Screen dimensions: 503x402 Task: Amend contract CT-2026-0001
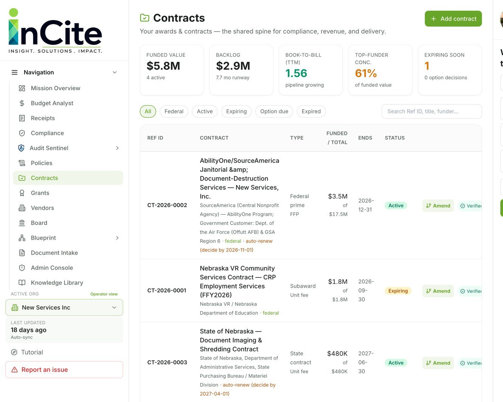click(438, 291)
